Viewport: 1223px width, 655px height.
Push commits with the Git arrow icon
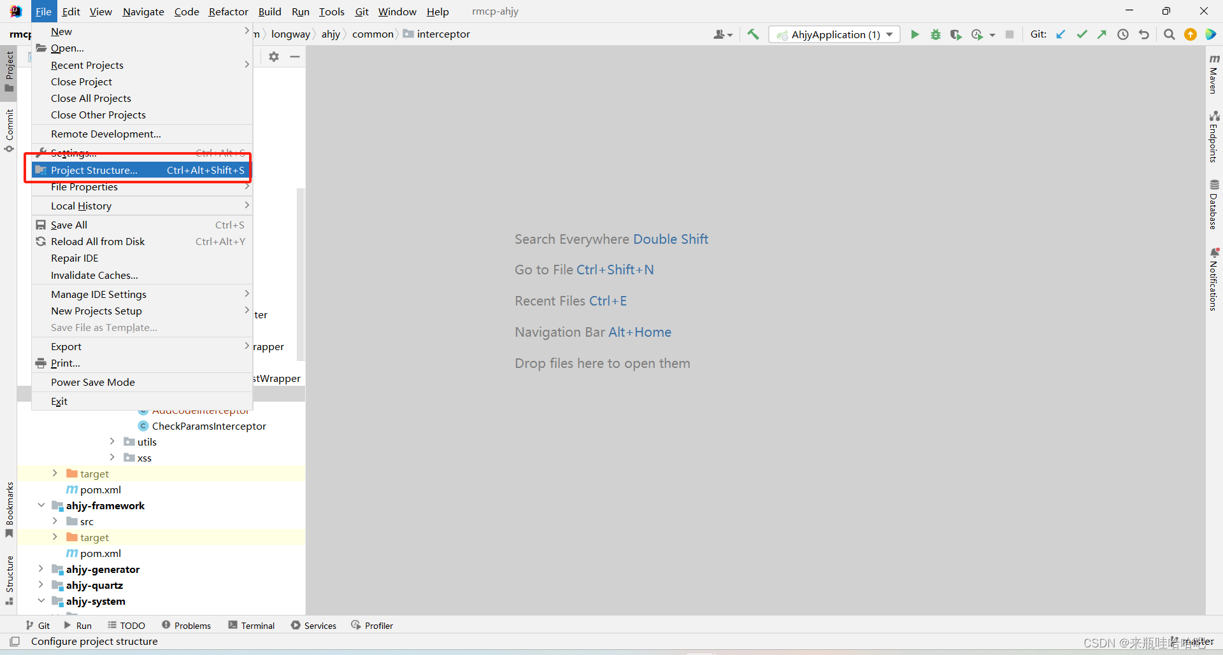coord(1103,34)
